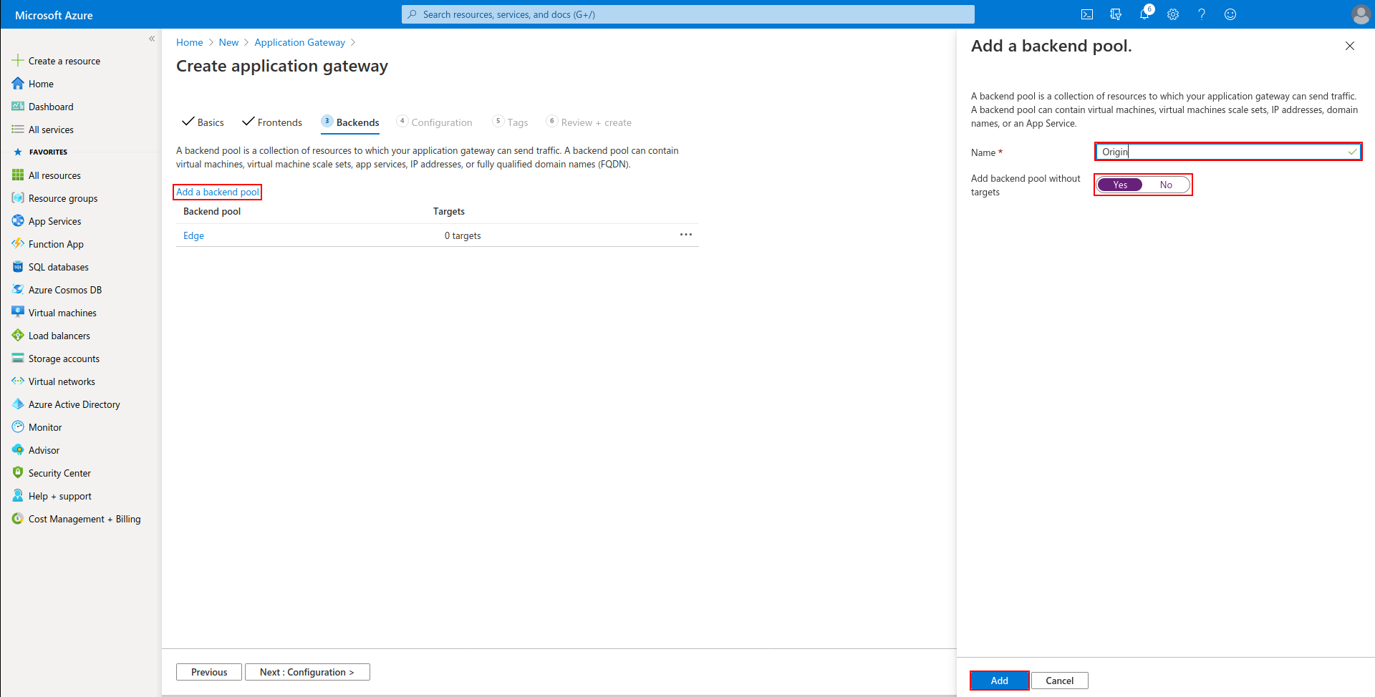Click the Add a backend pool link

(x=218, y=192)
